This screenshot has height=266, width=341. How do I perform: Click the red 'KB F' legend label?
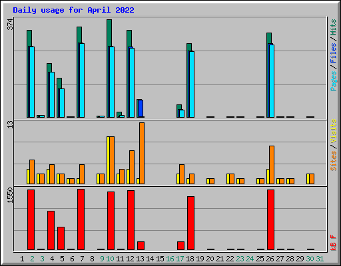click(334, 243)
